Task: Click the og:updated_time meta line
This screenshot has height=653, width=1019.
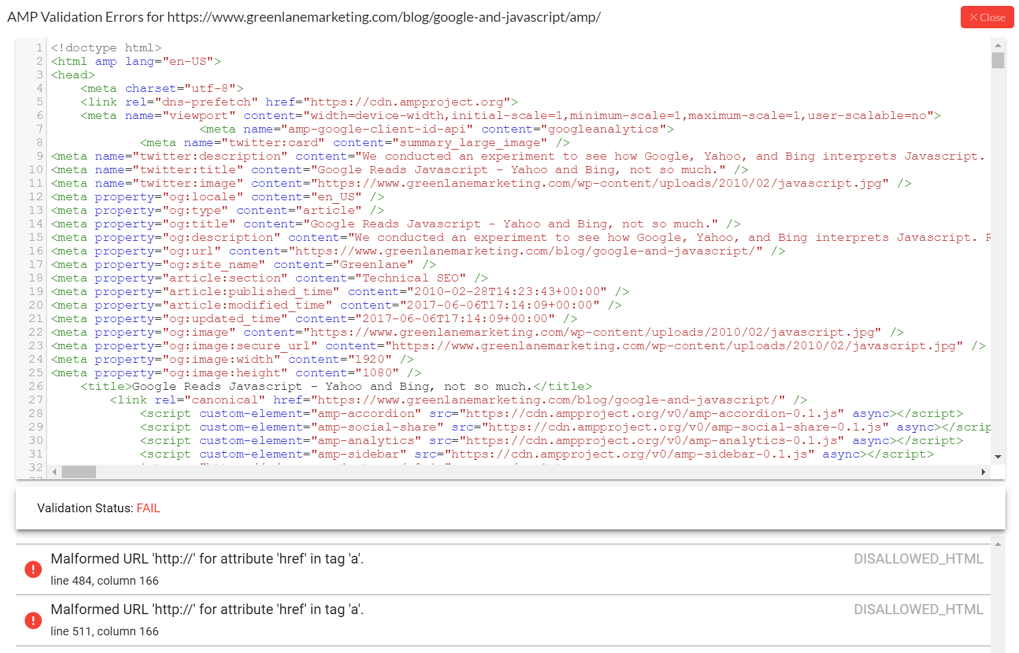Action: (315, 319)
